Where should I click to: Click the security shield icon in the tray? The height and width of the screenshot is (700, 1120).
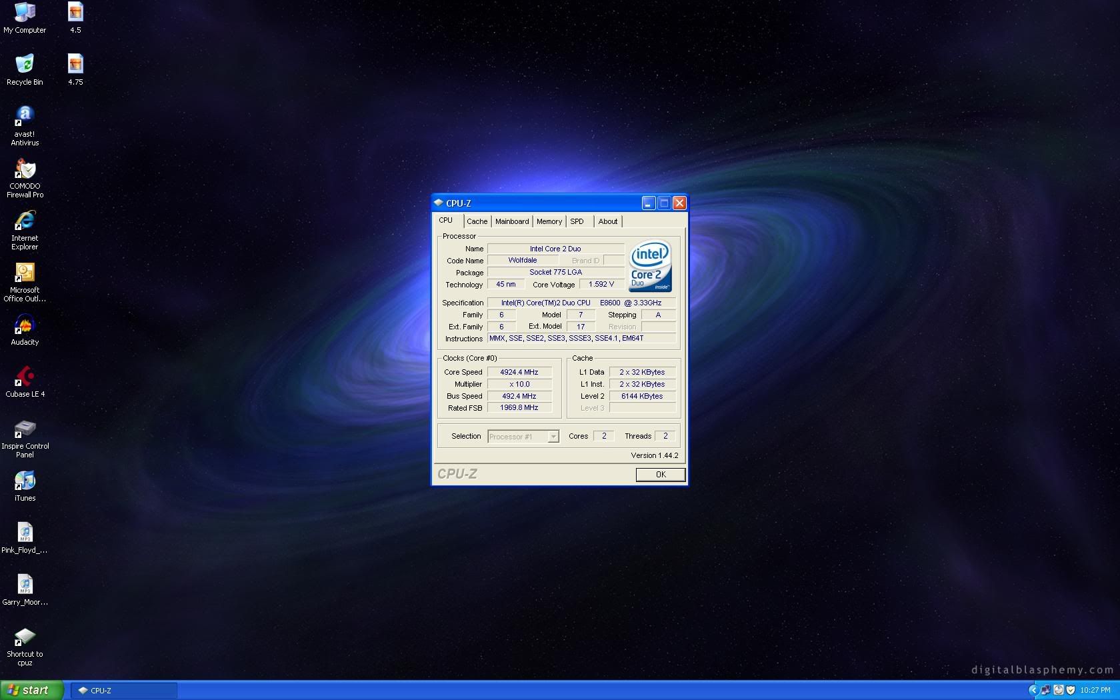coord(1069,691)
